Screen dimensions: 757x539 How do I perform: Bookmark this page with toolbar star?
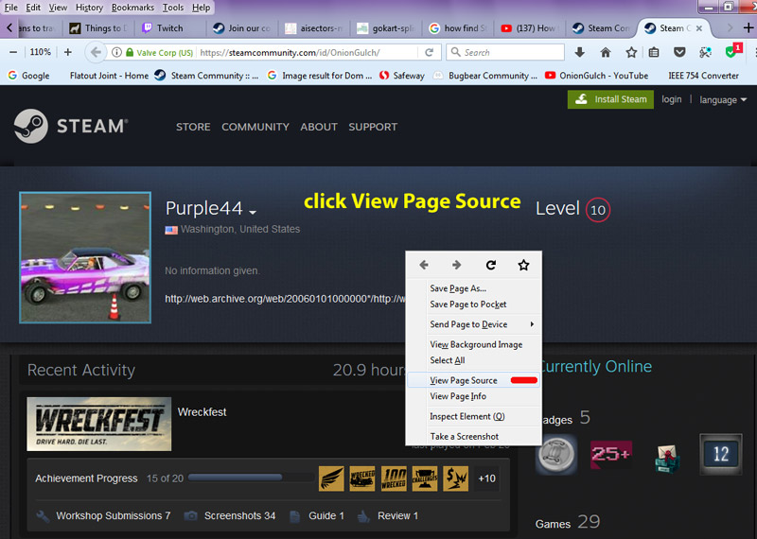click(x=631, y=52)
